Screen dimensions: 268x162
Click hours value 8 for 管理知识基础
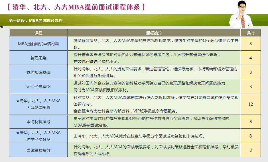(251, 72)
